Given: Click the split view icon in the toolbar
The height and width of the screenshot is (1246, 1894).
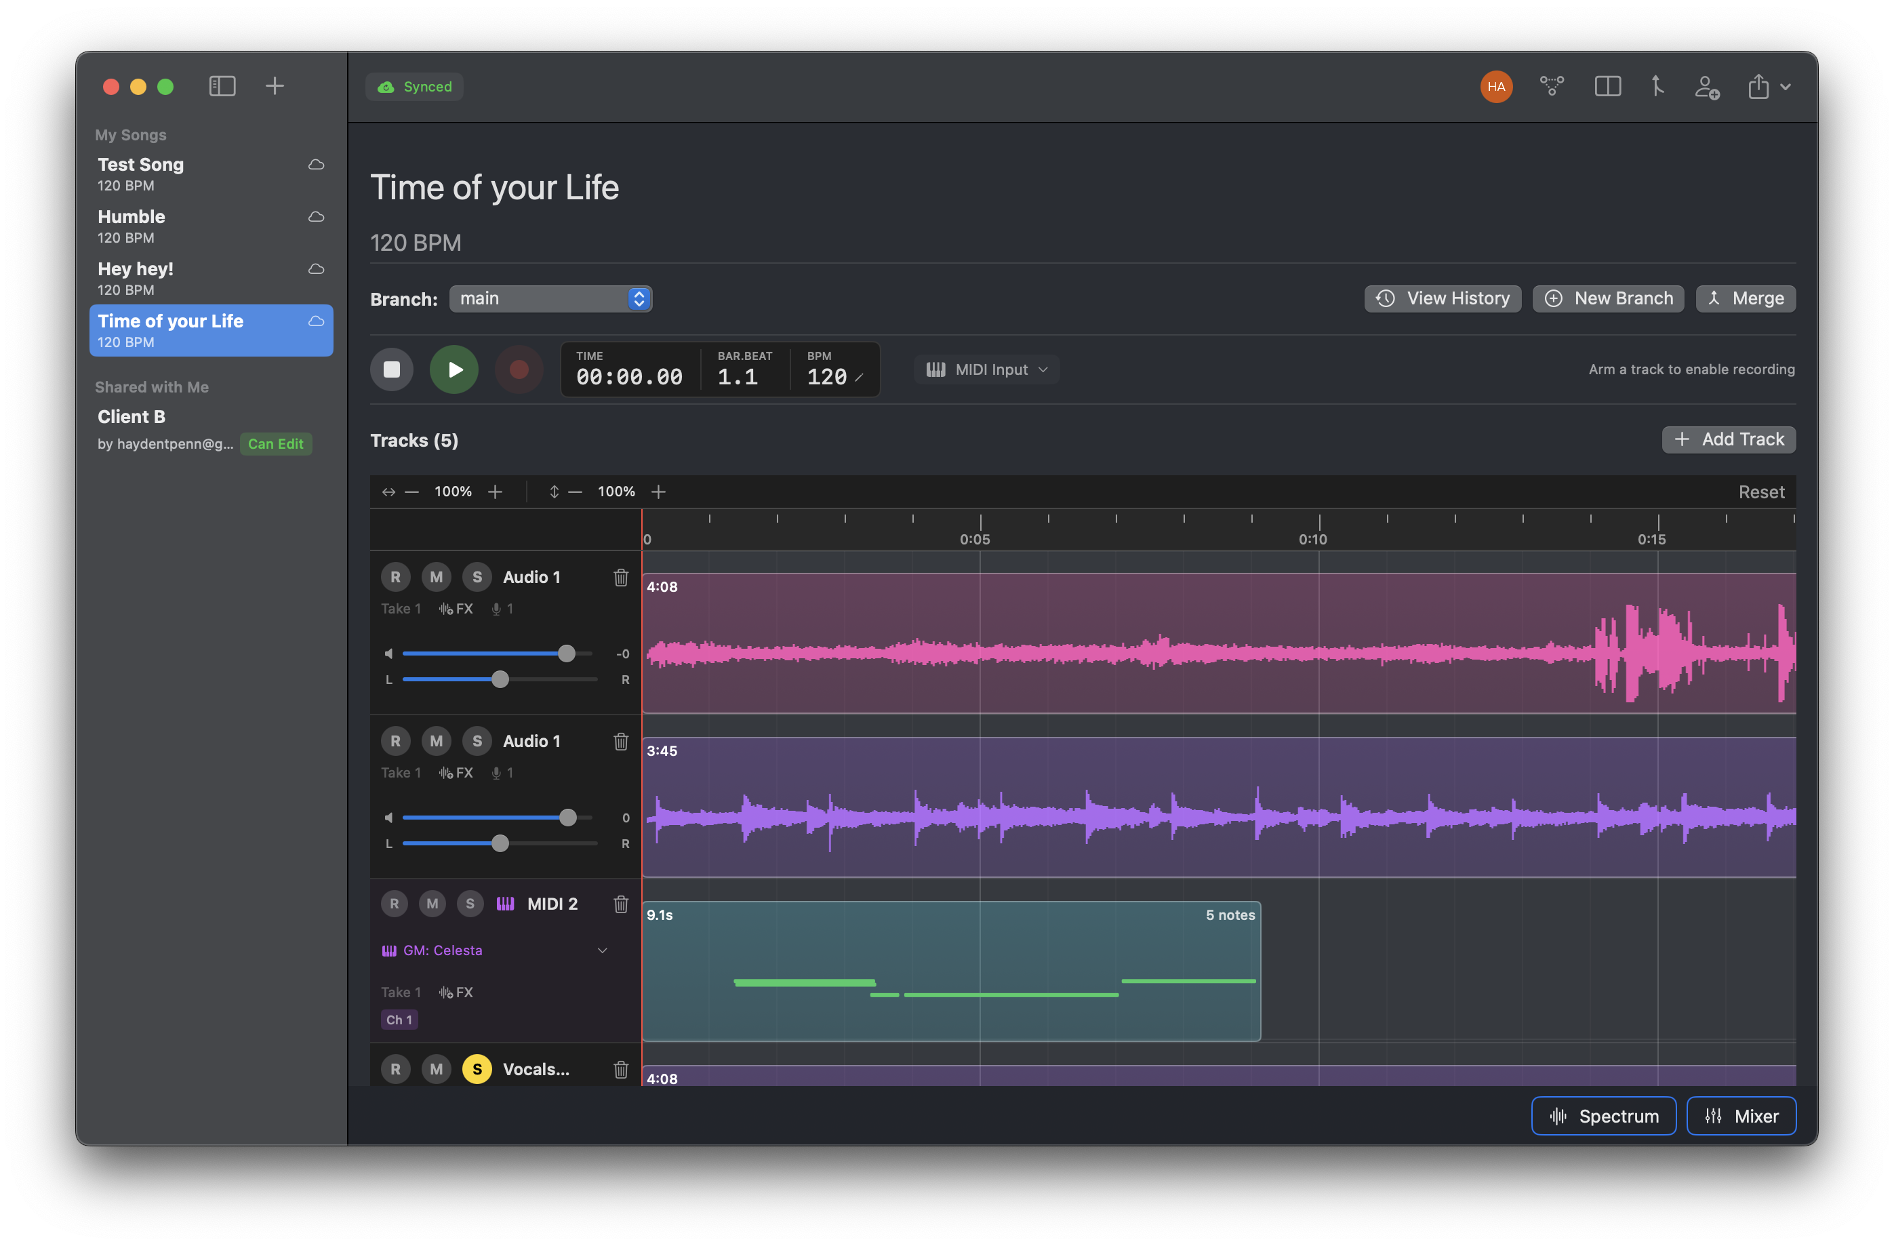Looking at the screenshot, I should tap(1607, 86).
